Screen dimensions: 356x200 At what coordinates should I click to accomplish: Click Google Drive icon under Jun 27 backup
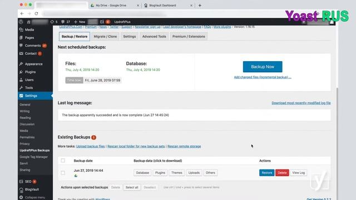click(76, 176)
